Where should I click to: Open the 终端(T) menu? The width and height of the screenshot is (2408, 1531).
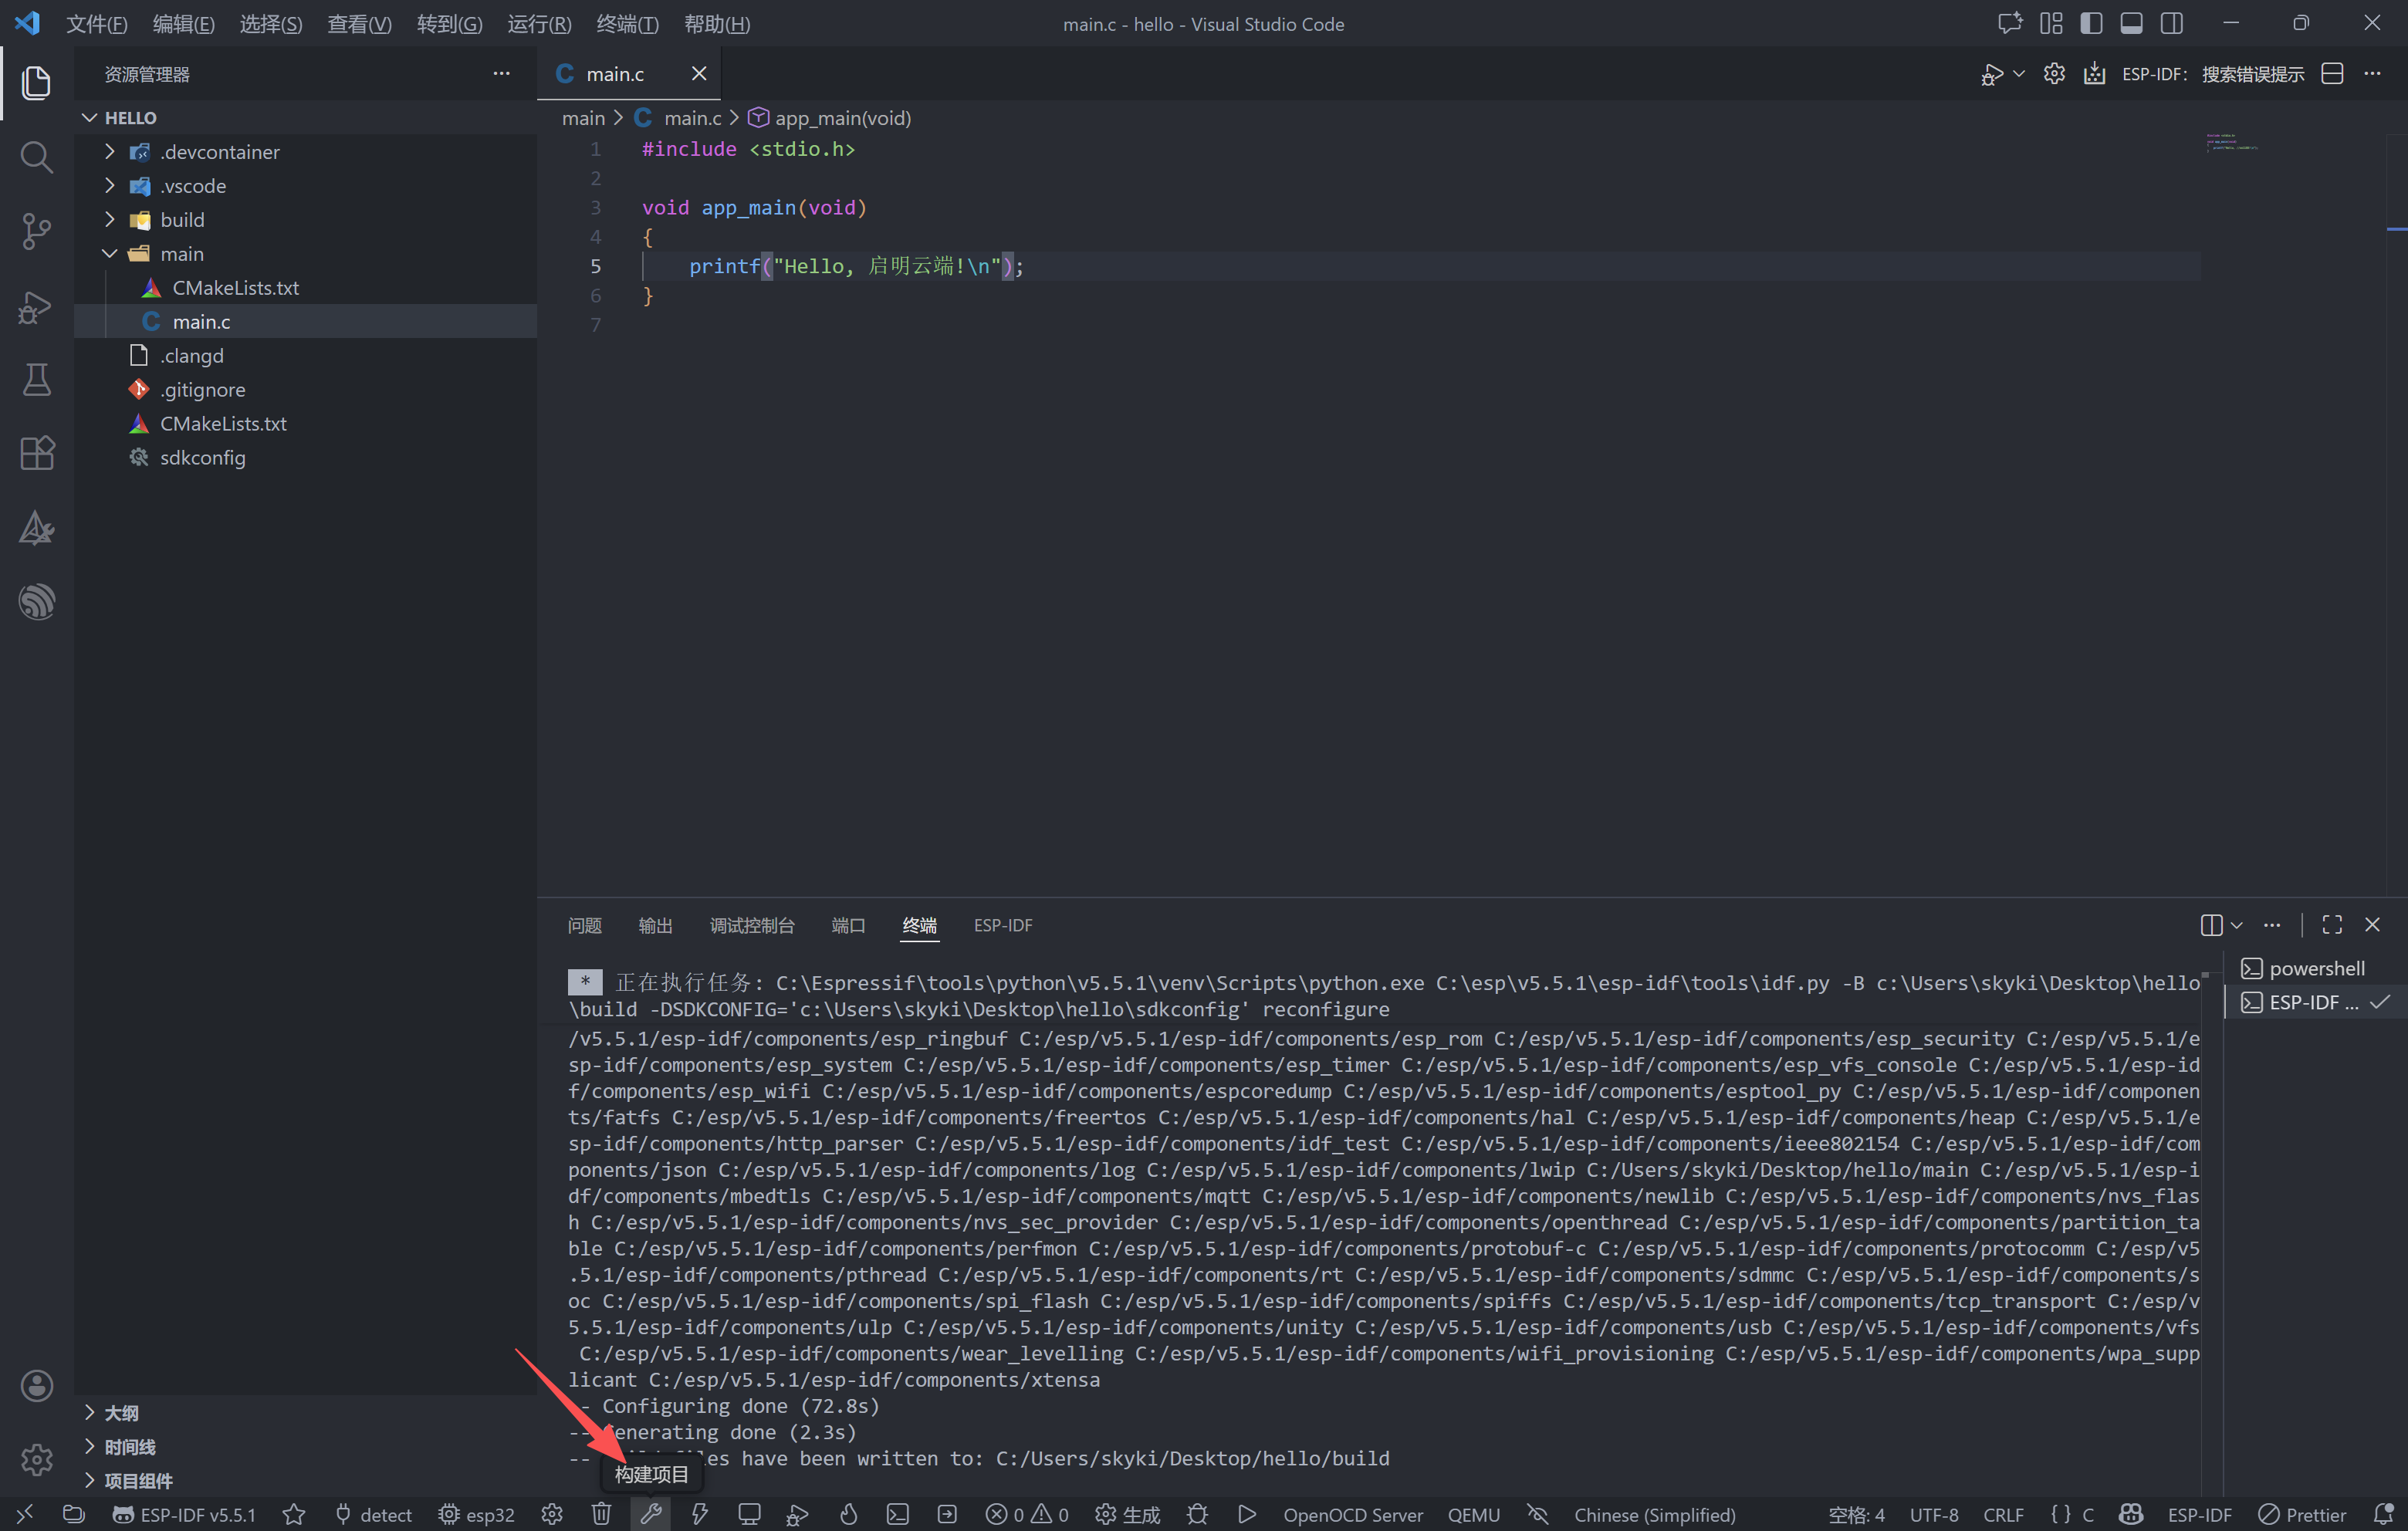coord(627,24)
